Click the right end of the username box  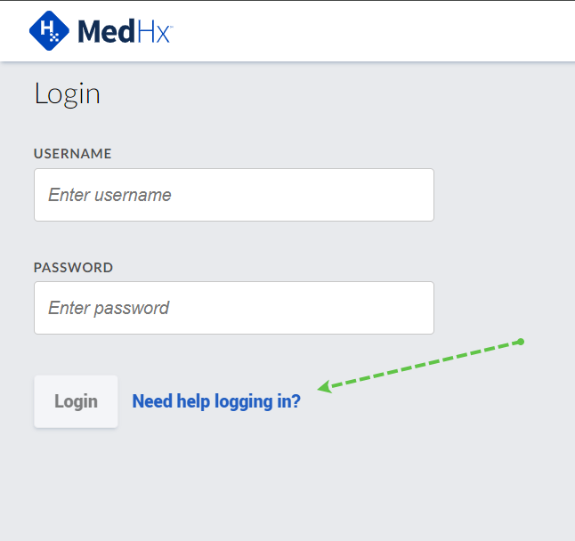click(418, 195)
